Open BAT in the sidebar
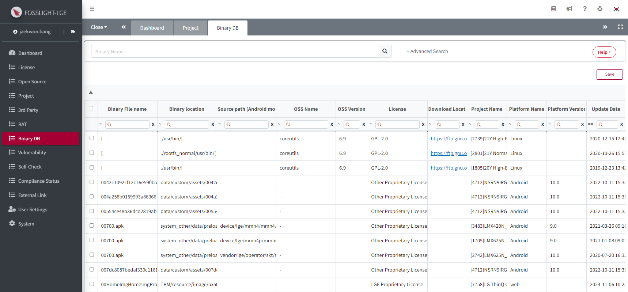The image size is (628, 292). click(x=41, y=124)
